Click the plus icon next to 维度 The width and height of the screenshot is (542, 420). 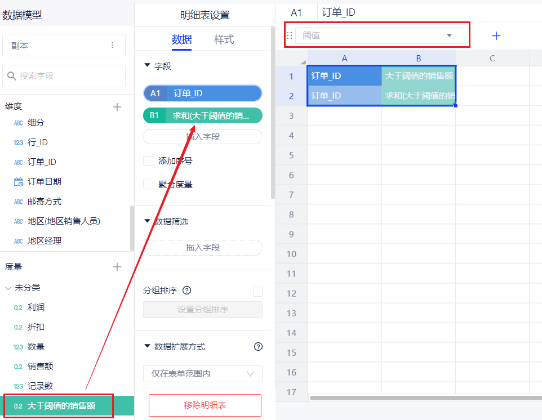click(117, 106)
